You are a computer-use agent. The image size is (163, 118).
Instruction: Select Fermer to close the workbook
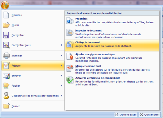pyautogui.click(x=33, y=106)
